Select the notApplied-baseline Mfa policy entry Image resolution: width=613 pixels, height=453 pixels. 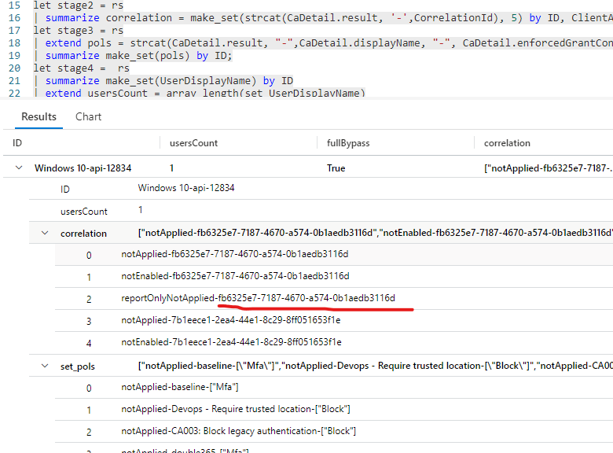(x=179, y=388)
